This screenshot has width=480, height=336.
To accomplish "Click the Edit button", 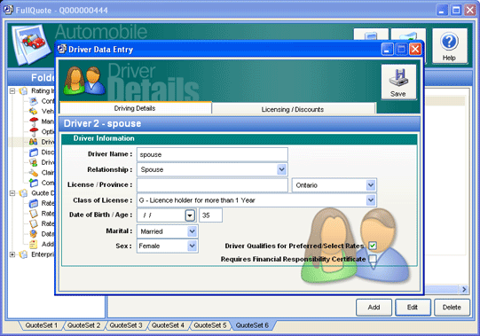I will tap(413, 308).
